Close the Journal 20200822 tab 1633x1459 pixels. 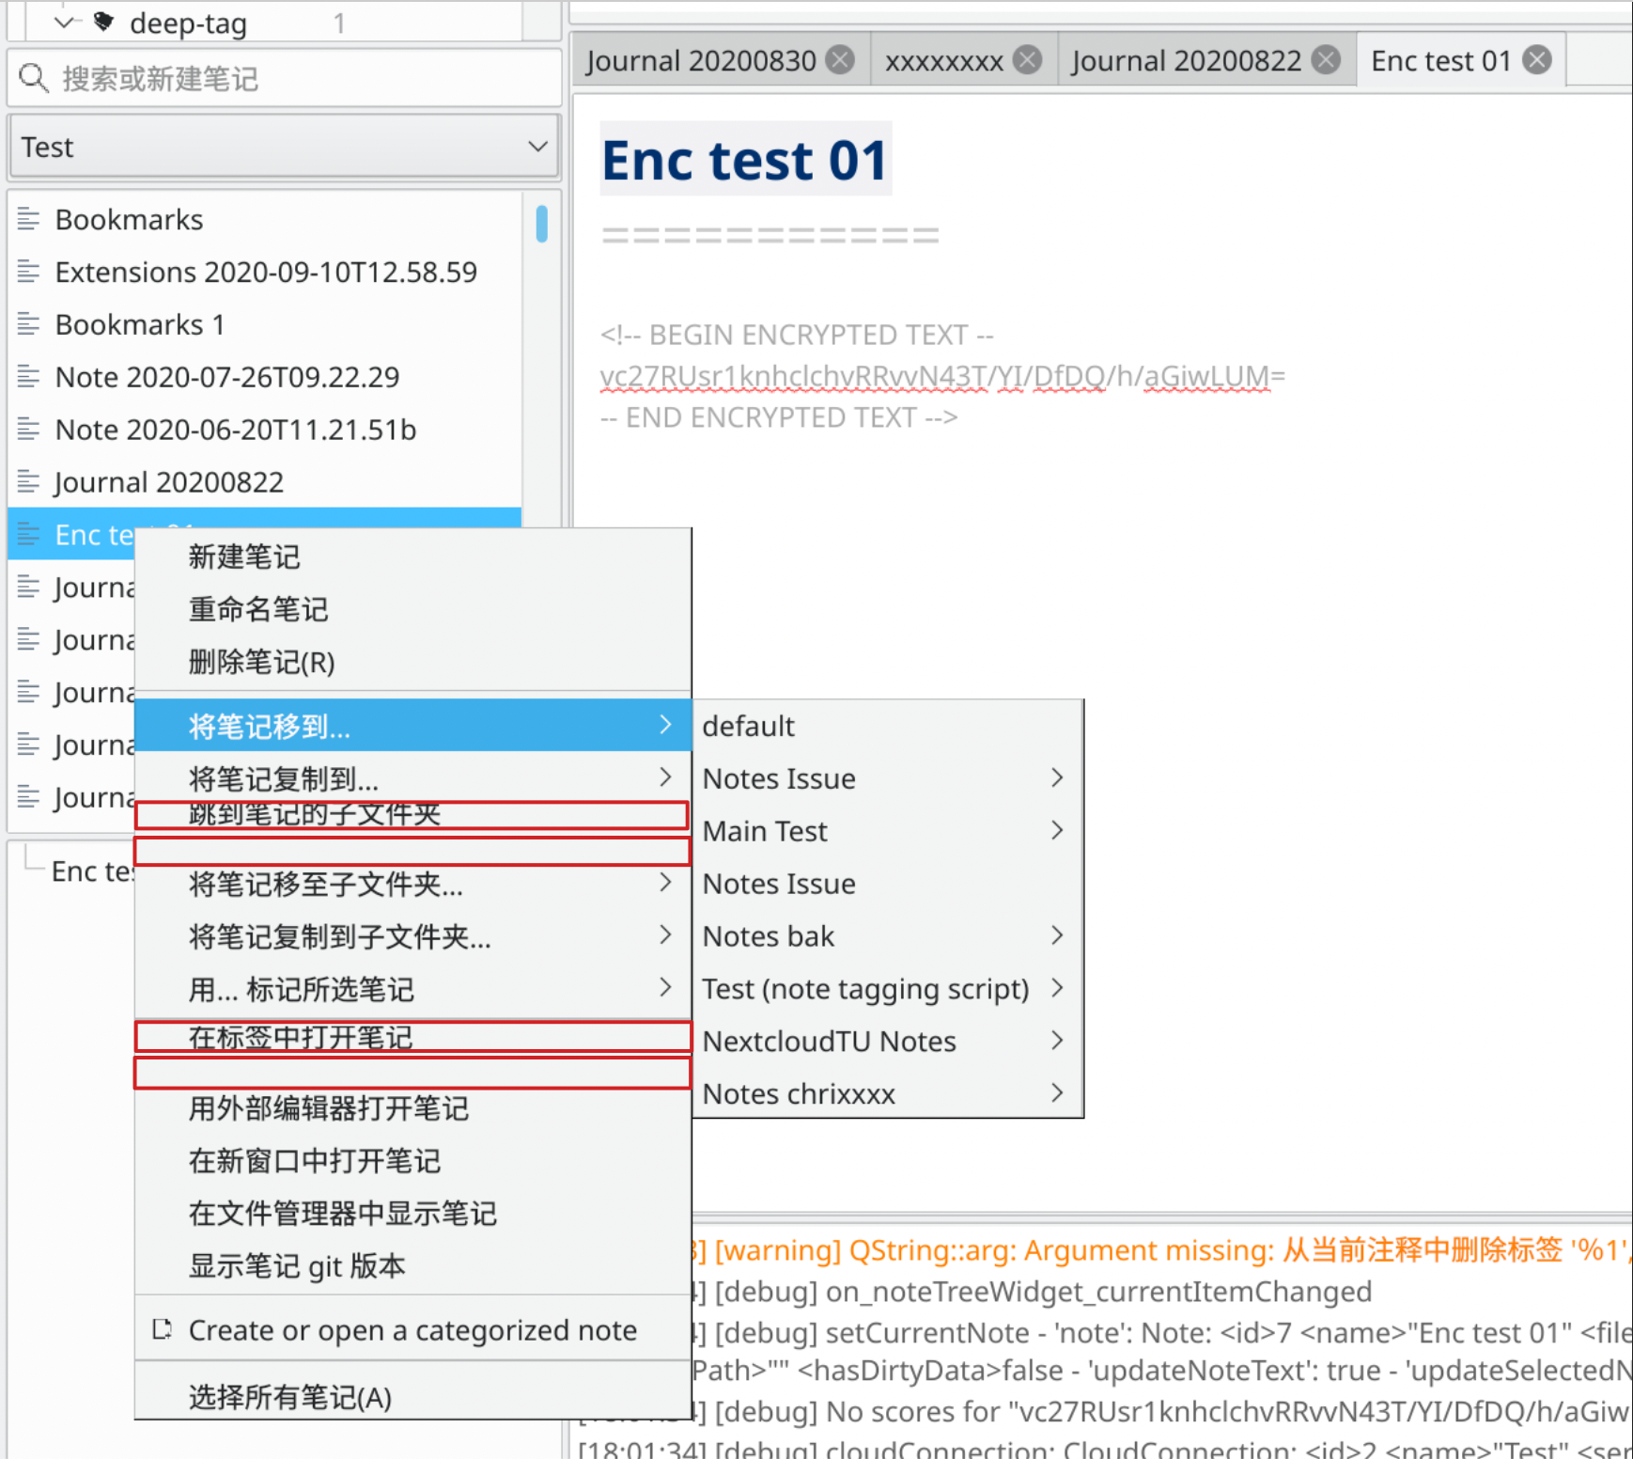tap(1326, 60)
